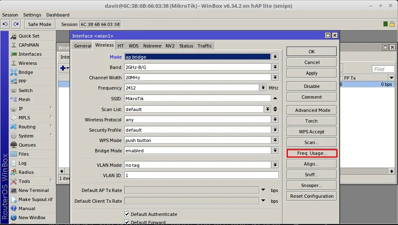Open the Session menu

pos(10,15)
